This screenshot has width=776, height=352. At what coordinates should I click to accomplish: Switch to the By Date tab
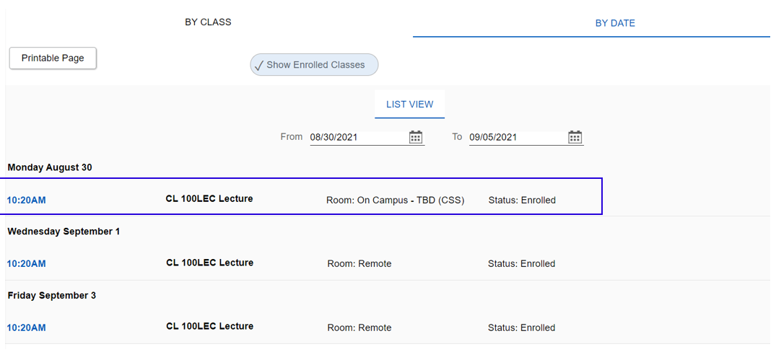pyautogui.click(x=614, y=23)
